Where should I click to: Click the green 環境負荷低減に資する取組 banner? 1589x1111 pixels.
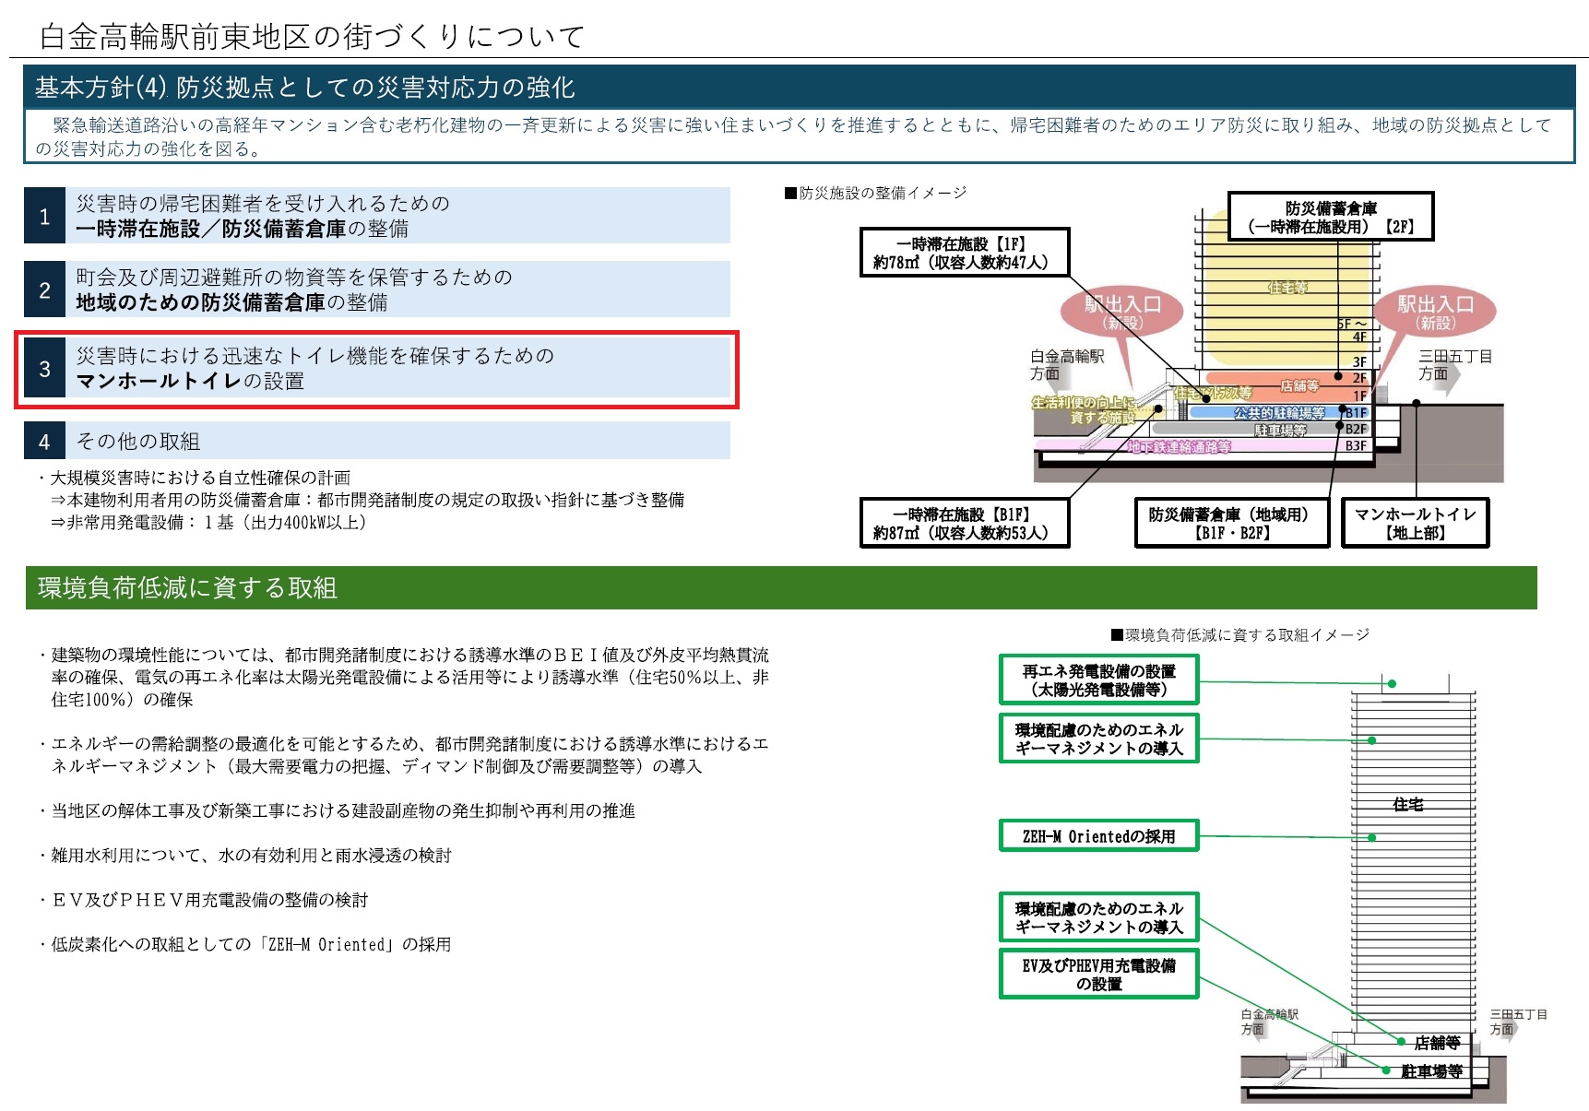(x=780, y=588)
